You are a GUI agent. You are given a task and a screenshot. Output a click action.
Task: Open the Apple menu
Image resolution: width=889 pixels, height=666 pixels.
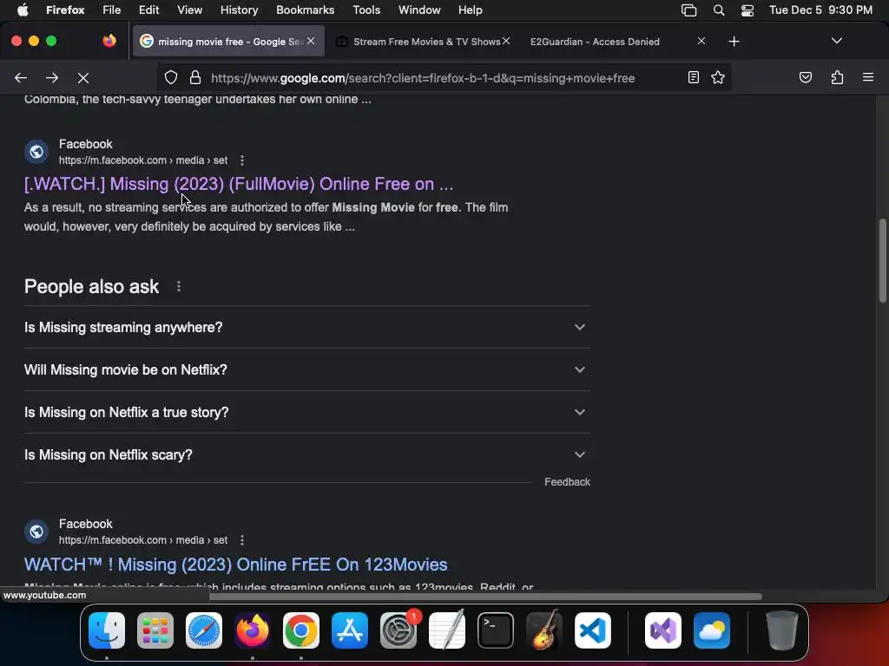pyautogui.click(x=23, y=10)
